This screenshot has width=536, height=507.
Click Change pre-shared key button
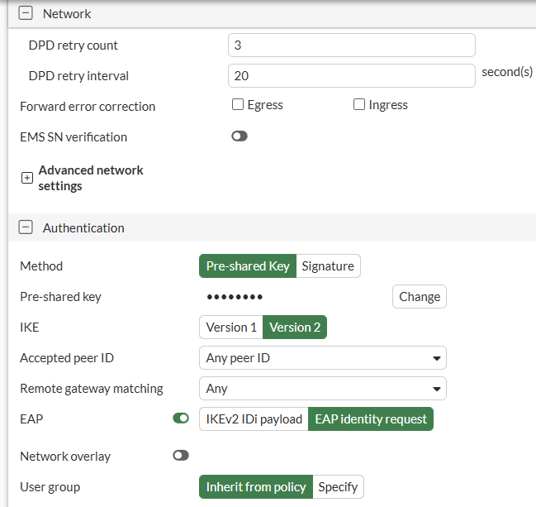tap(420, 296)
